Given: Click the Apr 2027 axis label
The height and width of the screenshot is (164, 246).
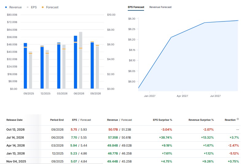Looking at the screenshot, I should (182, 96).
